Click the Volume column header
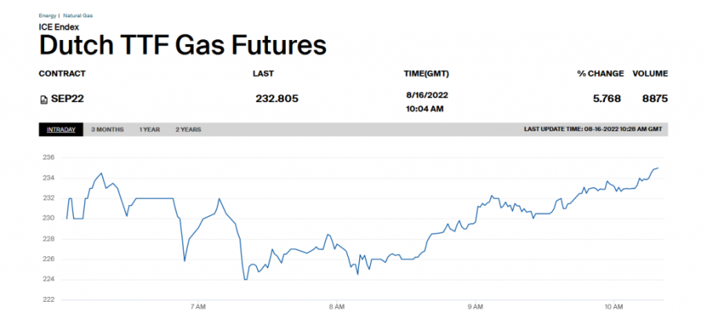The image size is (707, 319). pos(650,74)
